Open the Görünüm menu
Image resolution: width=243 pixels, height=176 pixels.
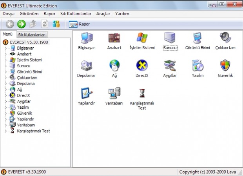point(29,14)
